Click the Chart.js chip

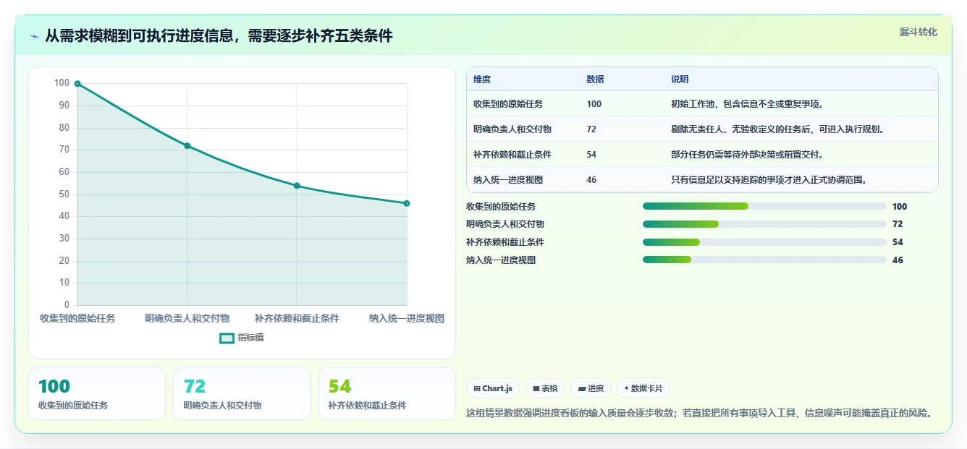coord(493,388)
